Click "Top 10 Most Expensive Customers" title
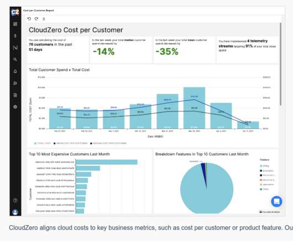The image size is (293, 245). pos(69,154)
